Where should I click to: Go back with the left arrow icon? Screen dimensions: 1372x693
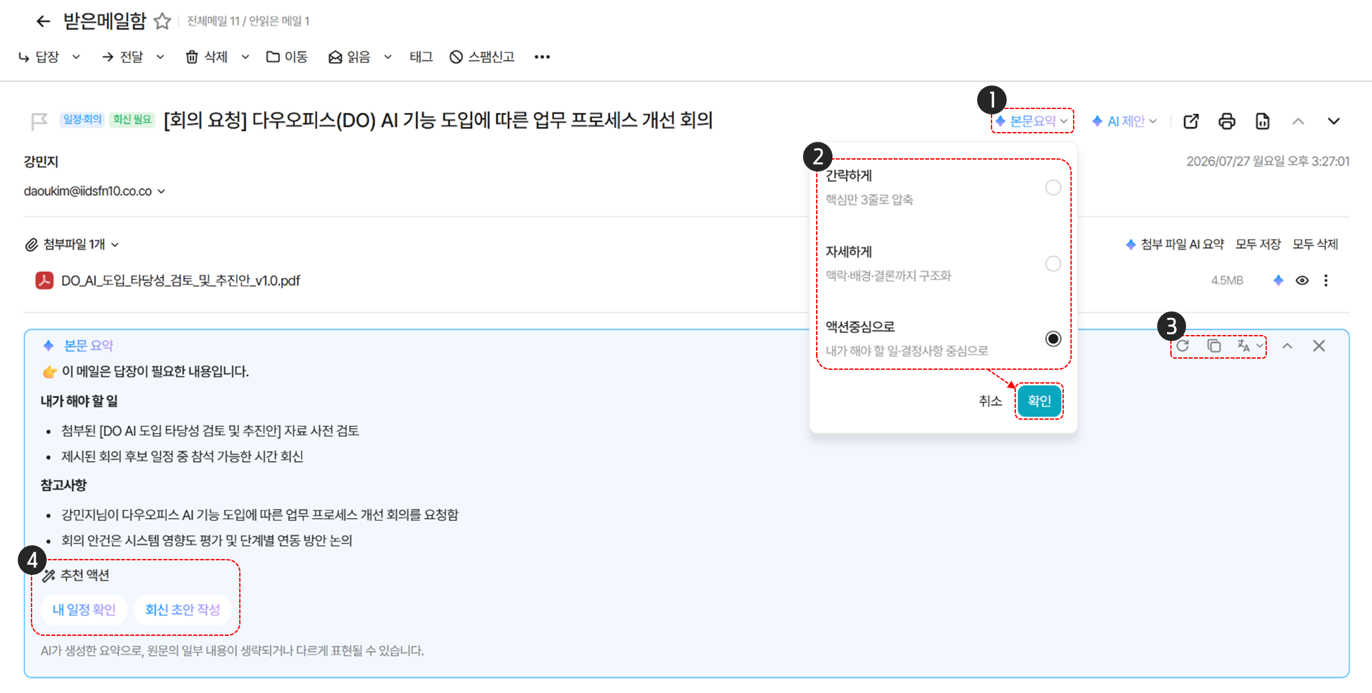[43, 22]
